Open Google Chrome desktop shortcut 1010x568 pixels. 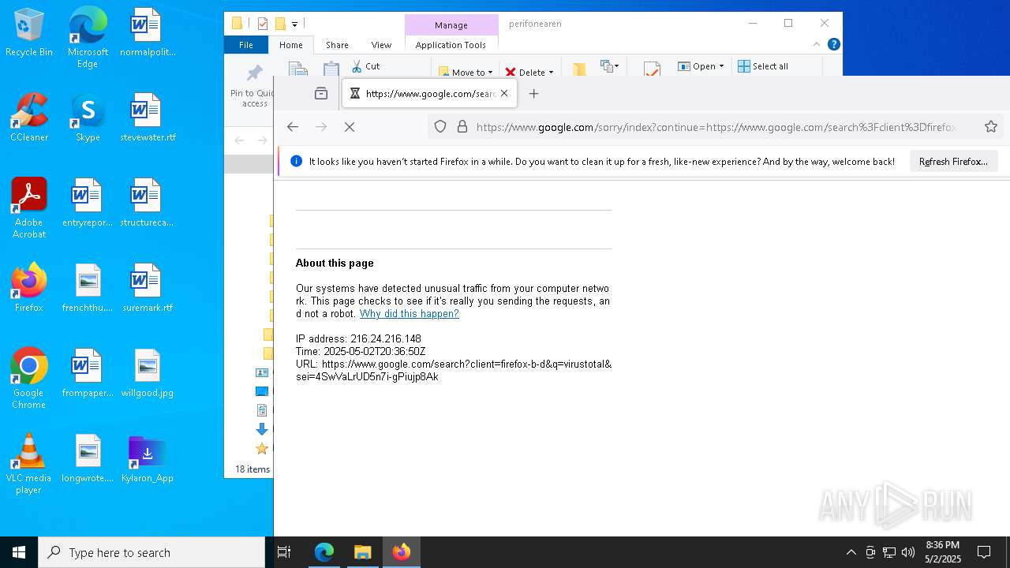tap(29, 379)
